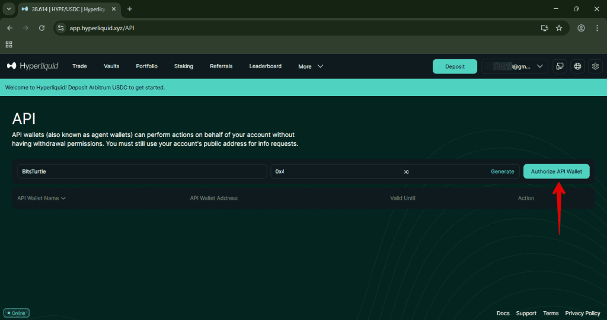Image resolution: width=607 pixels, height=320 pixels.
Task: Go to the Vaults page
Action: (111, 66)
